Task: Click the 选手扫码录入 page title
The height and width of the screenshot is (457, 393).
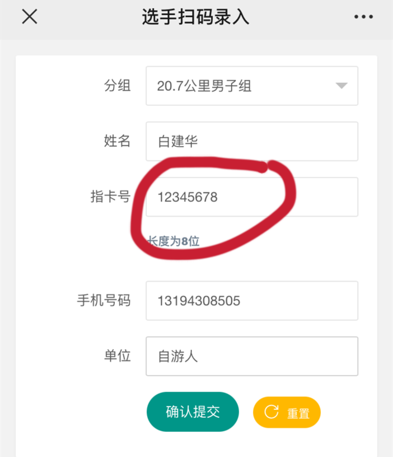Action: [195, 17]
